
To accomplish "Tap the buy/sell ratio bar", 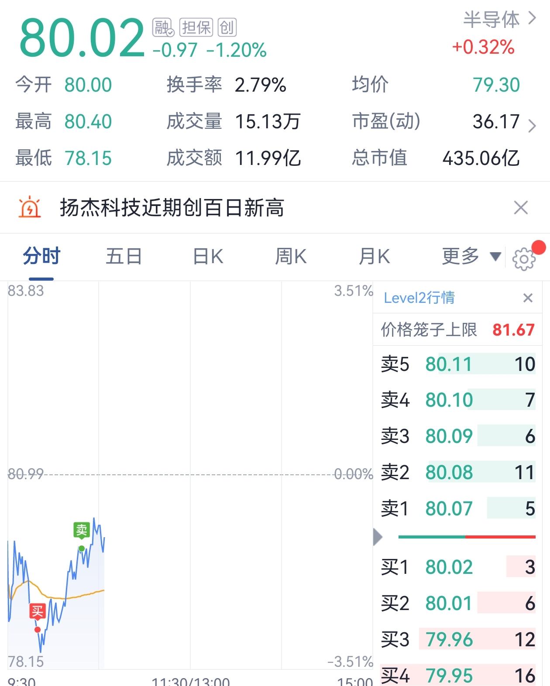I will [467, 537].
